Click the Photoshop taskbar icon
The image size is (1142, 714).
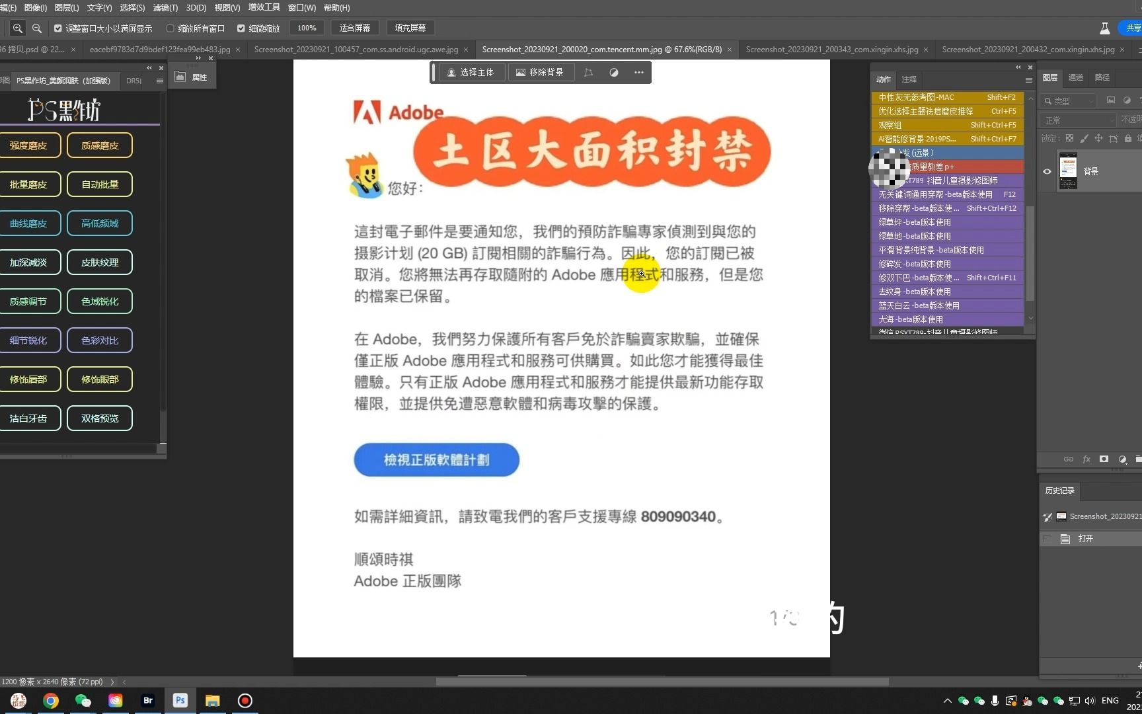coord(180,701)
